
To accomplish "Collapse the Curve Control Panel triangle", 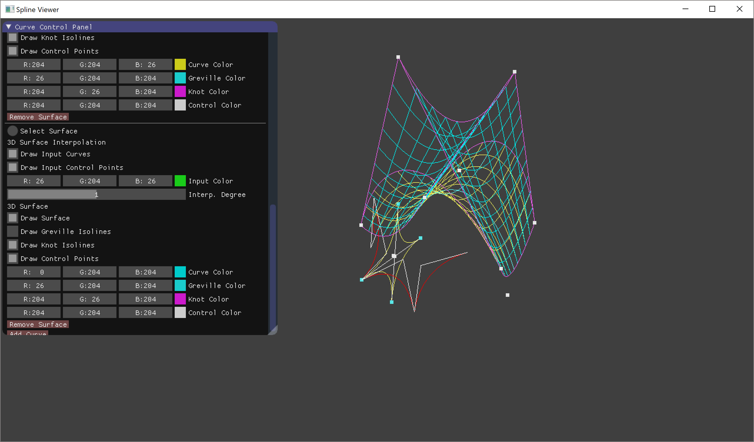I will pyautogui.click(x=9, y=27).
